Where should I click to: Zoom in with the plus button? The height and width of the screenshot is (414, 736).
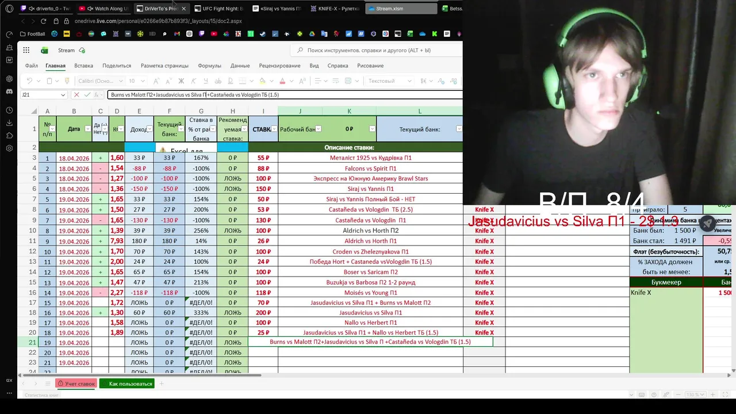pyautogui.click(x=713, y=394)
